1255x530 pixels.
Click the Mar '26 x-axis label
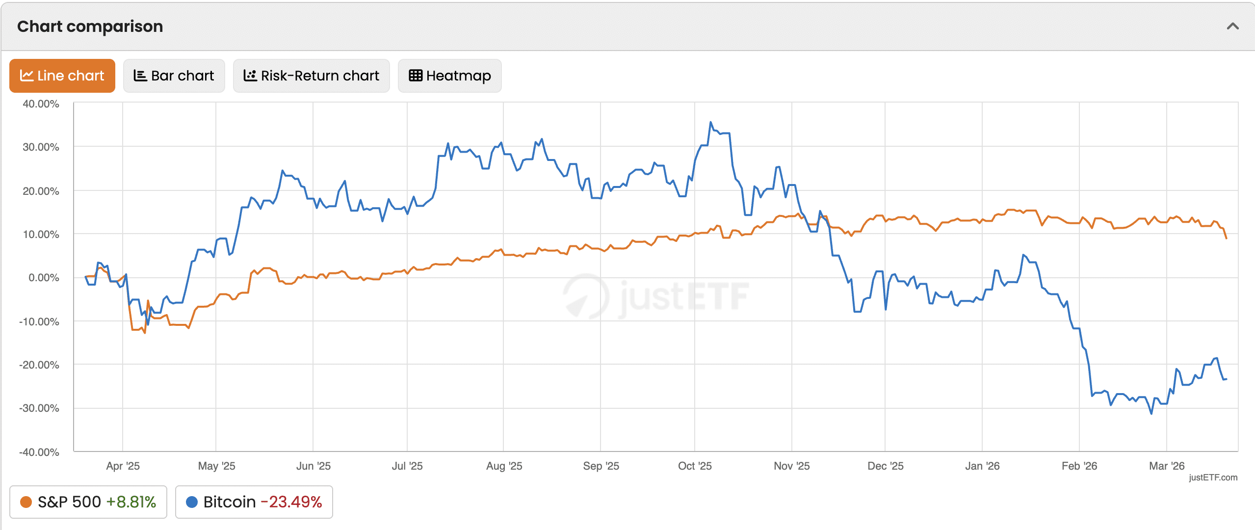click(1167, 466)
